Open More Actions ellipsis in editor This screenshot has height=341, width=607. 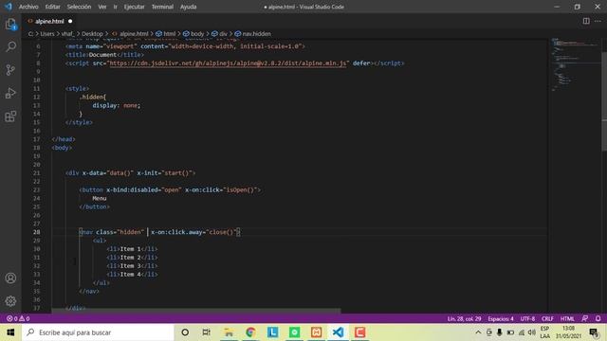click(598, 21)
